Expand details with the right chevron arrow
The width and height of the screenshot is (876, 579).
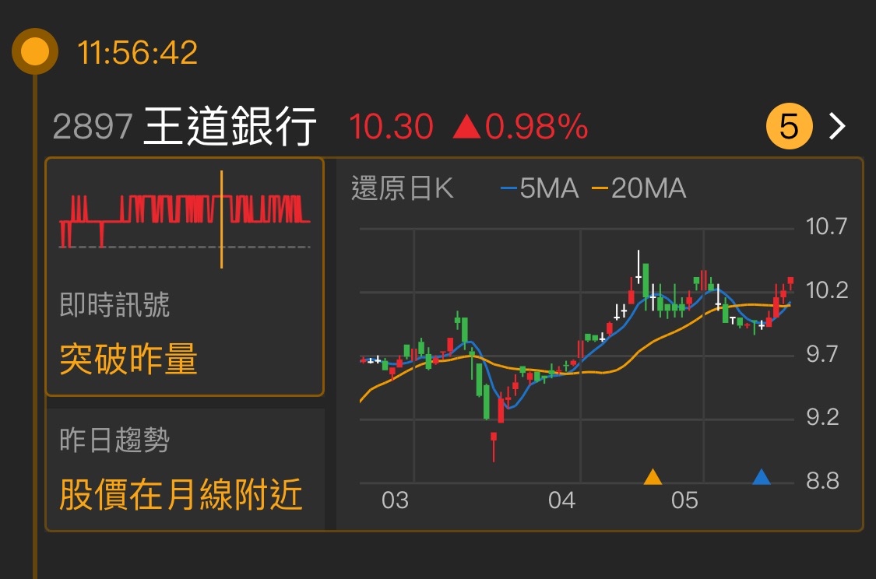click(x=838, y=125)
